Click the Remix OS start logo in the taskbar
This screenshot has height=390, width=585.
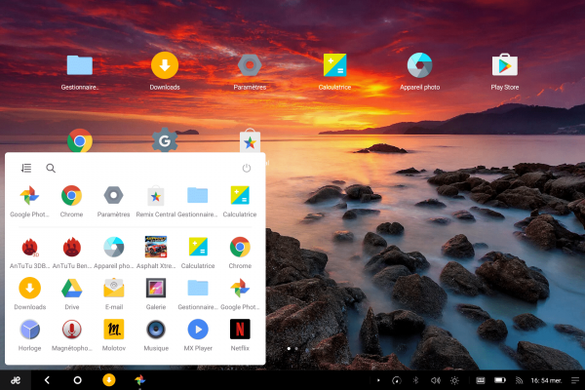tap(16, 380)
